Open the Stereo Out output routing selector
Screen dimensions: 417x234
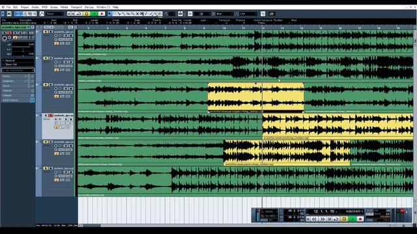pos(18,64)
